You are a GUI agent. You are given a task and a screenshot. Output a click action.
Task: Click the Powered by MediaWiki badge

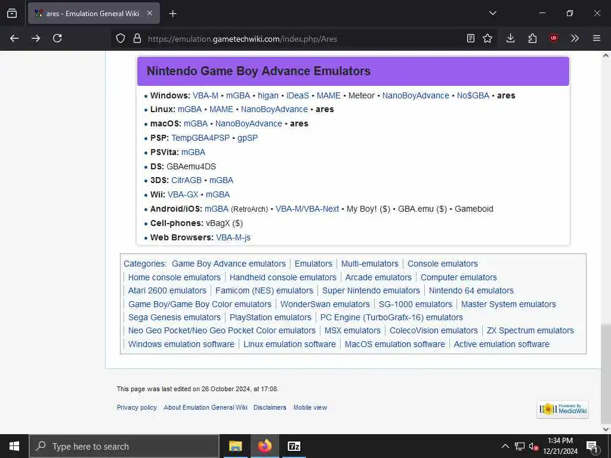[563, 409]
